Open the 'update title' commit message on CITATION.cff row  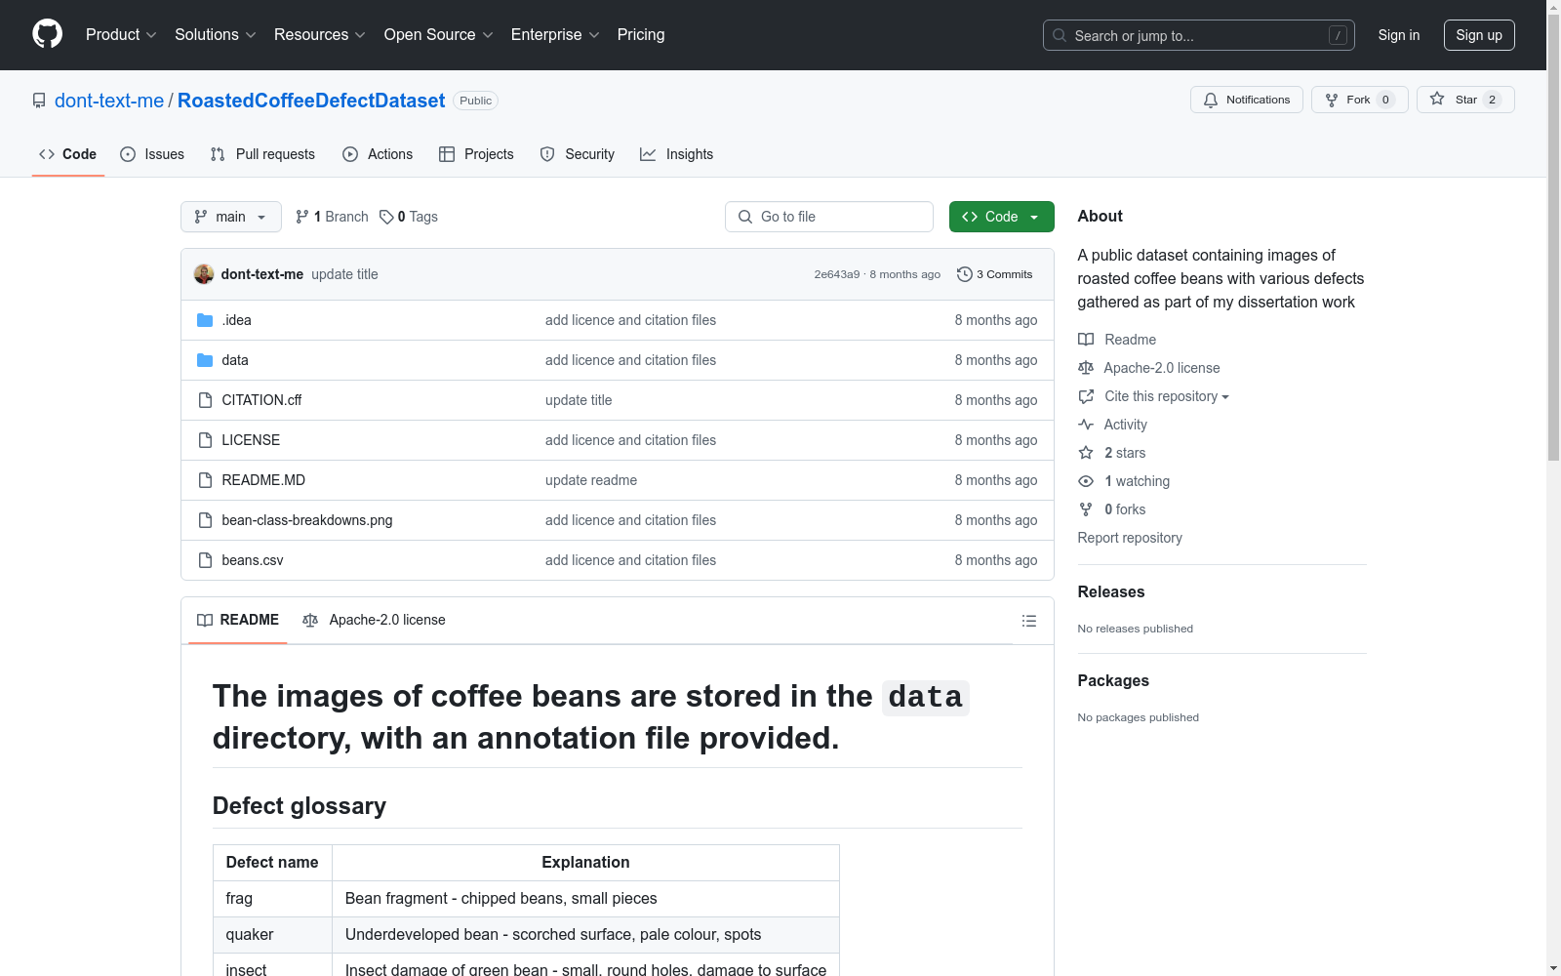click(x=579, y=400)
